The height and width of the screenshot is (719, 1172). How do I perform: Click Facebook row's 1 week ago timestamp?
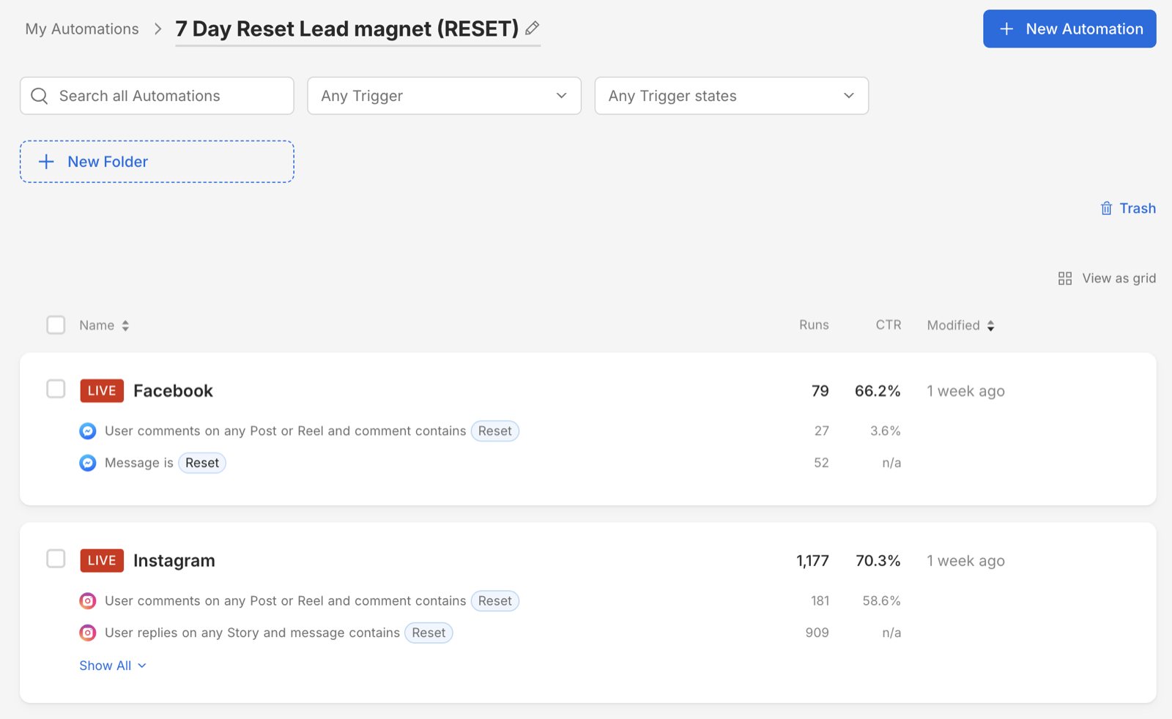(x=966, y=391)
